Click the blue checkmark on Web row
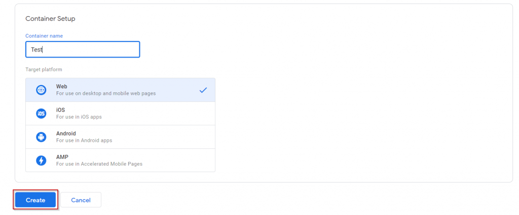The height and width of the screenshot is (215, 519). (203, 90)
